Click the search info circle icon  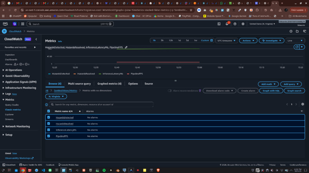click(x=46, y=105)
